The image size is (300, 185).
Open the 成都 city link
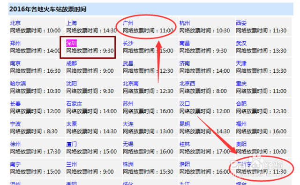(72, 63)
